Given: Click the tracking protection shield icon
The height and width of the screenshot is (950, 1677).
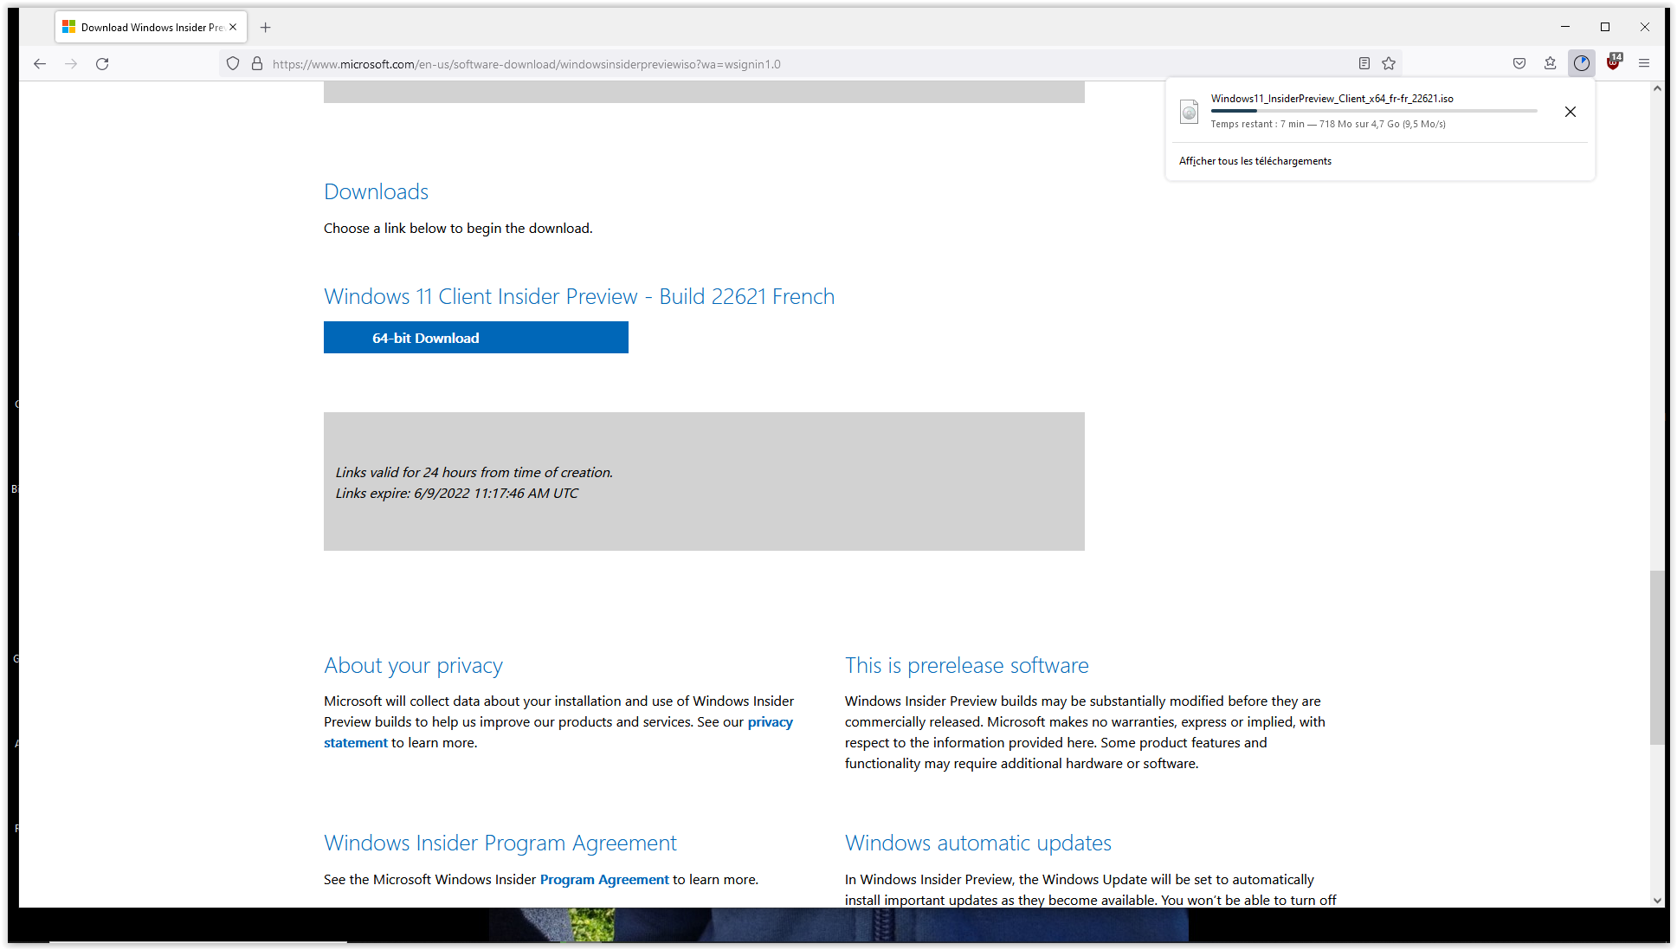Looking at the screenshot, I should tap(232, 63).
